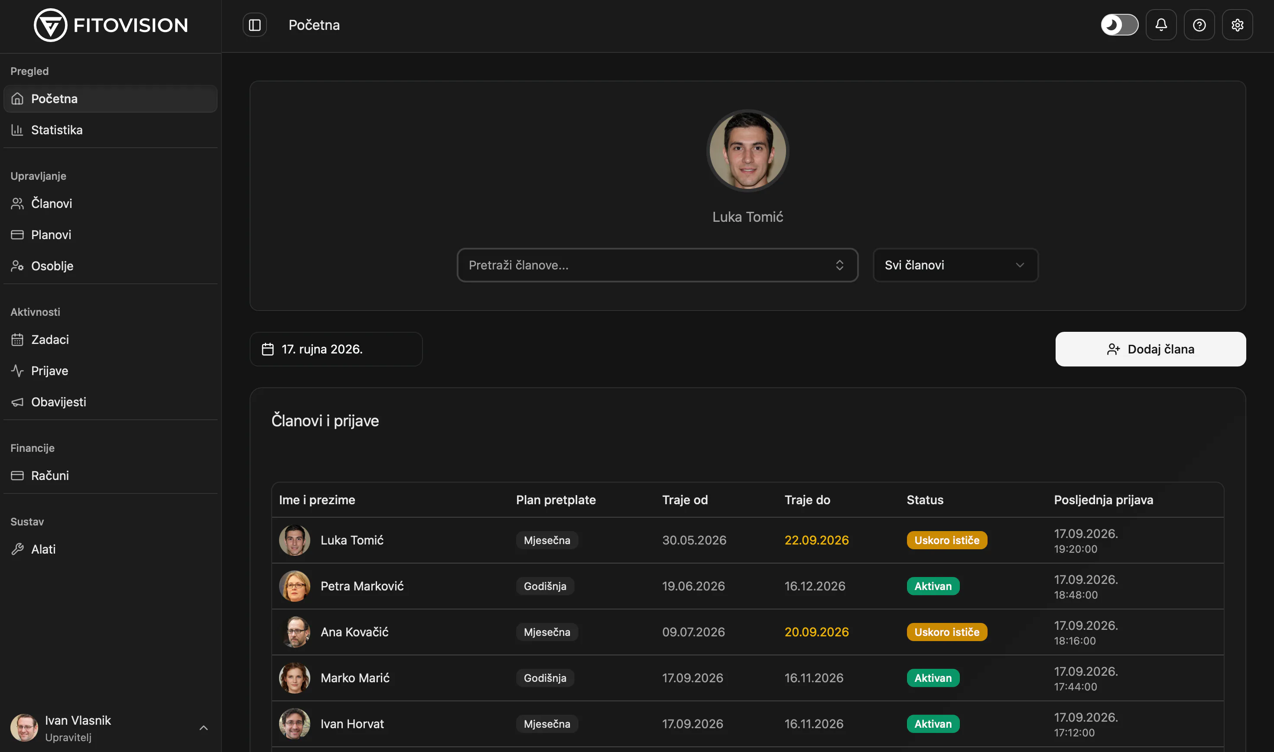Viewport: 1274px width, 752px height.
Task: Collapse sidebar with panel toggle icon
Action: pos(254,25)
